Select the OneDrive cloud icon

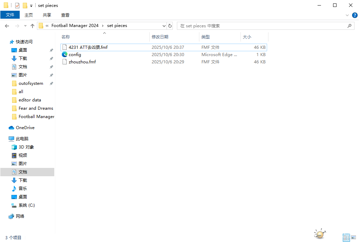point(11,128)
